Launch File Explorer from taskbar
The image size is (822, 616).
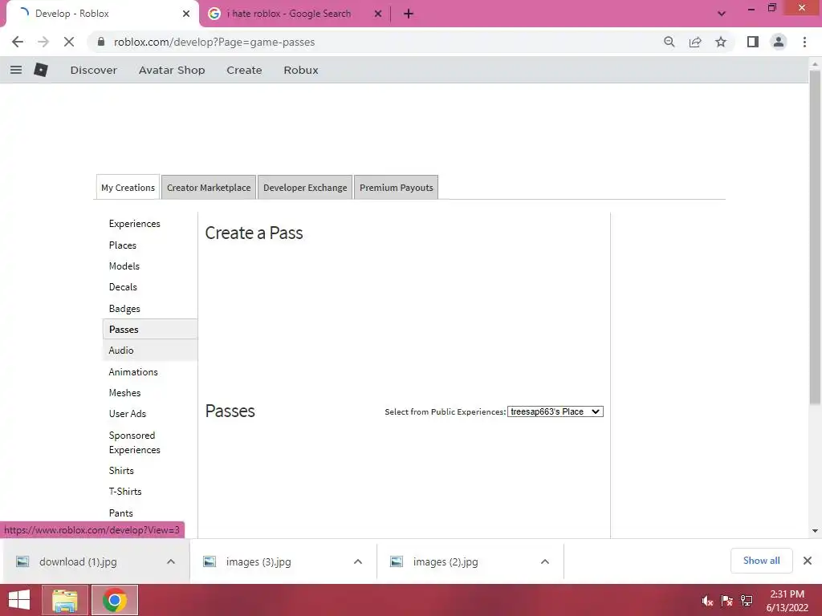pos(65,600)
